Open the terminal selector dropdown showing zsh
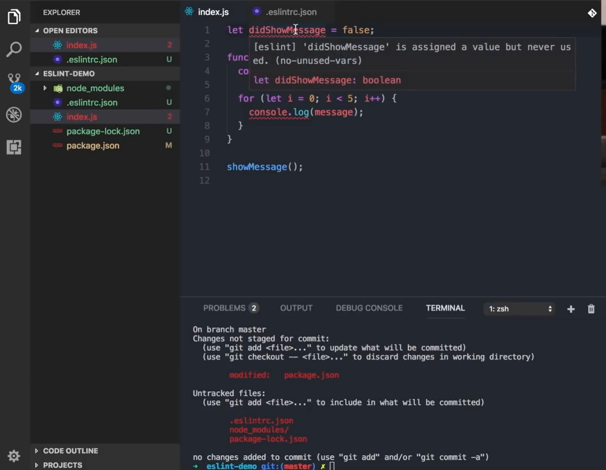606x470 pixels. click(x=519, y=309)
